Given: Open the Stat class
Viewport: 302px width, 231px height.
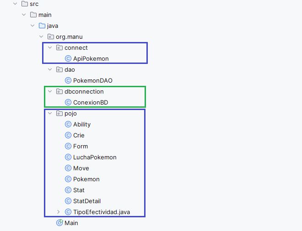Looking at the screenshot, I should click(79, 190).
